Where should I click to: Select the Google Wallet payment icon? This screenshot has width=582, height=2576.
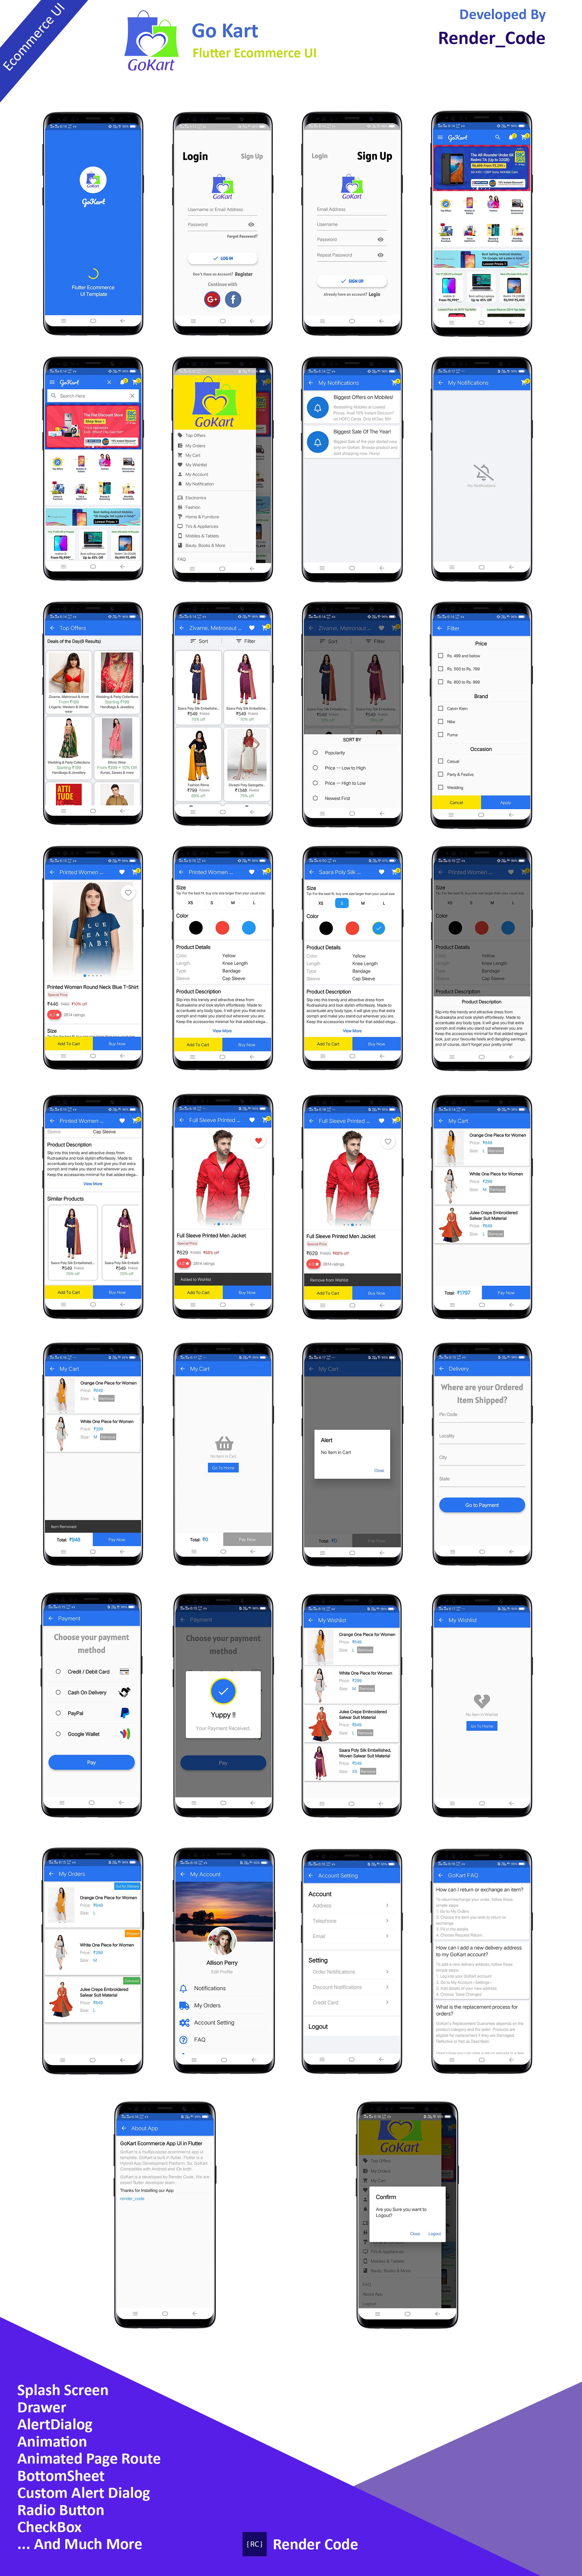132,1738
